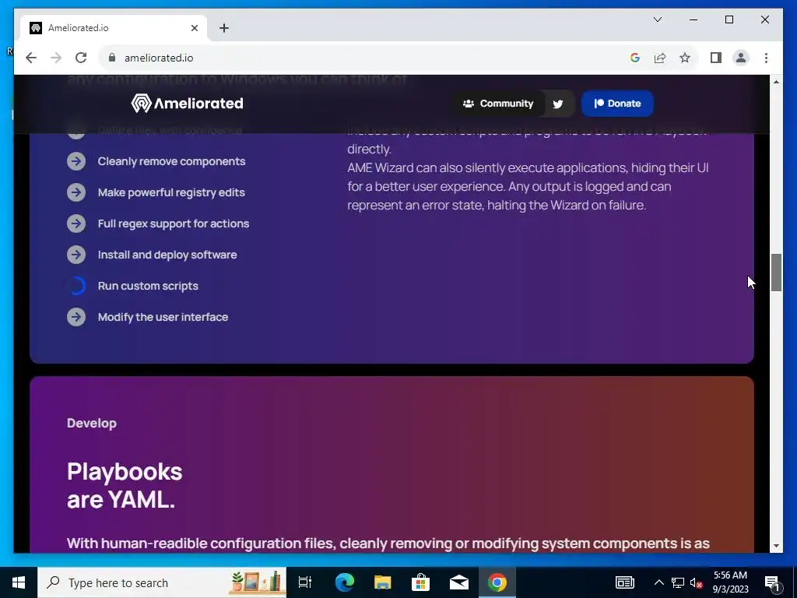Viewport: 797px width, 598px height.
Task: Show hidden system tray icons
Action: pyautogui.click(x=658, y=582)
